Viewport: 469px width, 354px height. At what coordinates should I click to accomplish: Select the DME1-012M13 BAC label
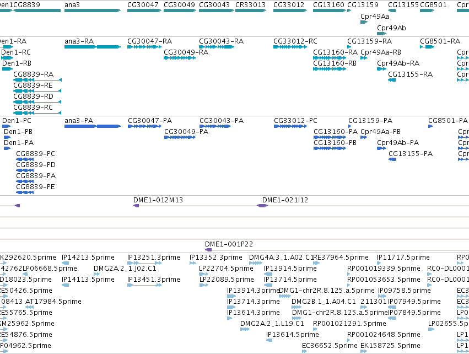click(x=158, y=200)
